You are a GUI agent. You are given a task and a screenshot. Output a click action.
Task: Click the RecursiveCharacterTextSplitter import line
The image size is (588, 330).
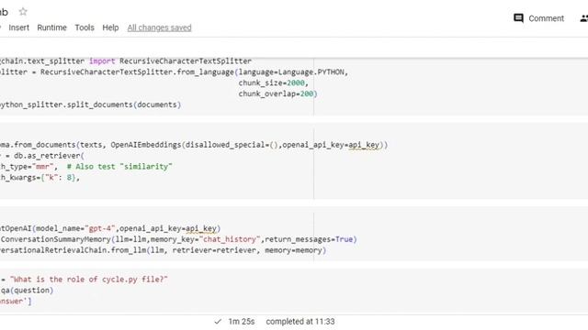click(x=126, y=61)
